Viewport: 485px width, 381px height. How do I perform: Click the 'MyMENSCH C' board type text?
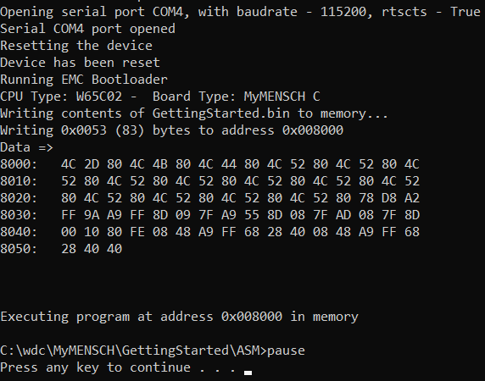(x=282, y=97)
